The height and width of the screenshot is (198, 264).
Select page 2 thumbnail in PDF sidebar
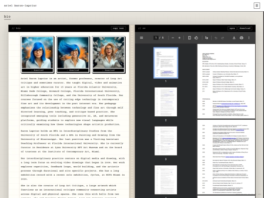point(166,102)
